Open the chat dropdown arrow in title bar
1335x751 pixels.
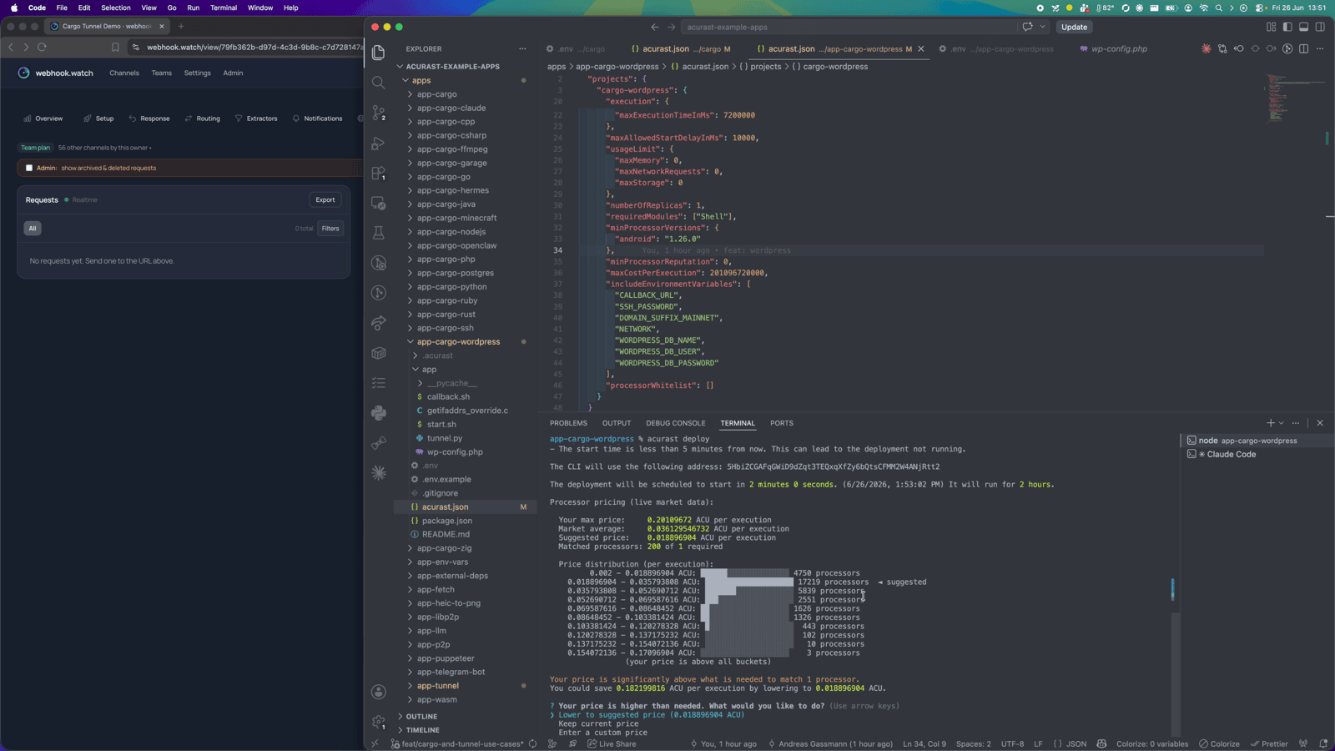point(1042,27)
